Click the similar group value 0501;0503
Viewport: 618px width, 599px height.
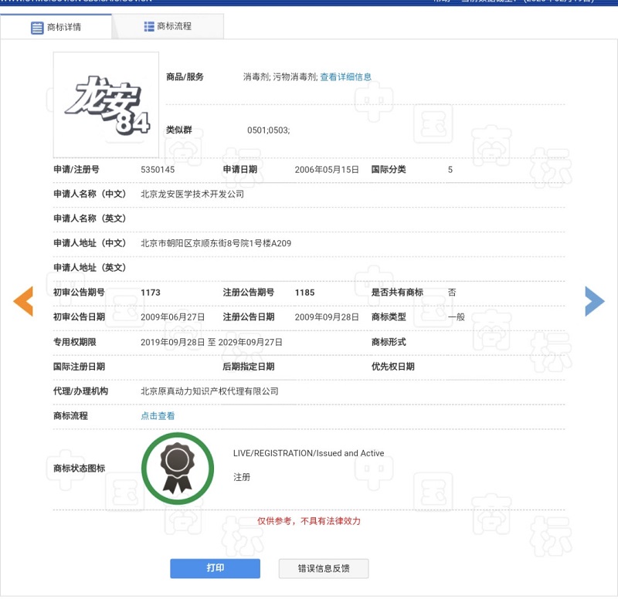coord(268,130)
